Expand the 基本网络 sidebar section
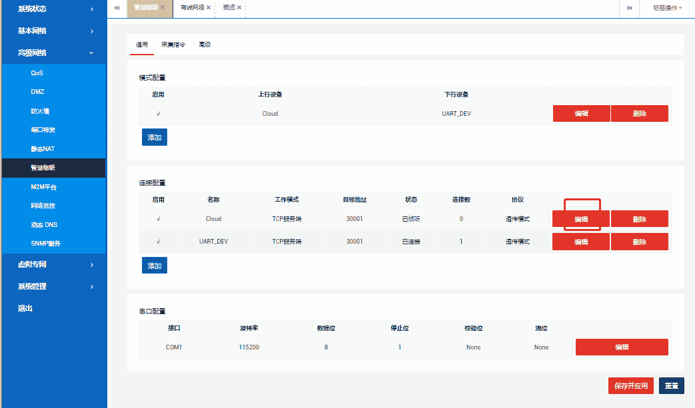This screenshot has height=408, width=695. [53, 31]
